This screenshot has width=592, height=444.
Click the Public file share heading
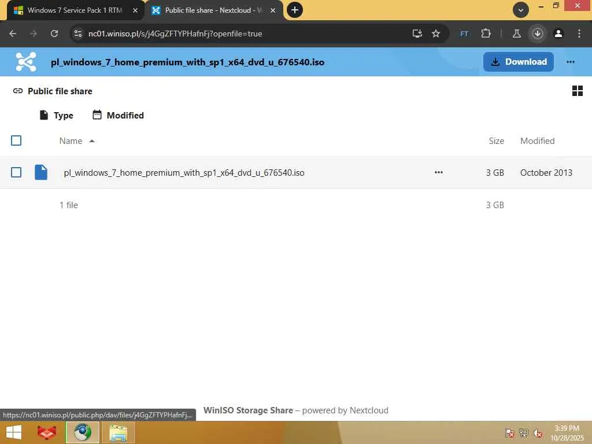(60, 91)
